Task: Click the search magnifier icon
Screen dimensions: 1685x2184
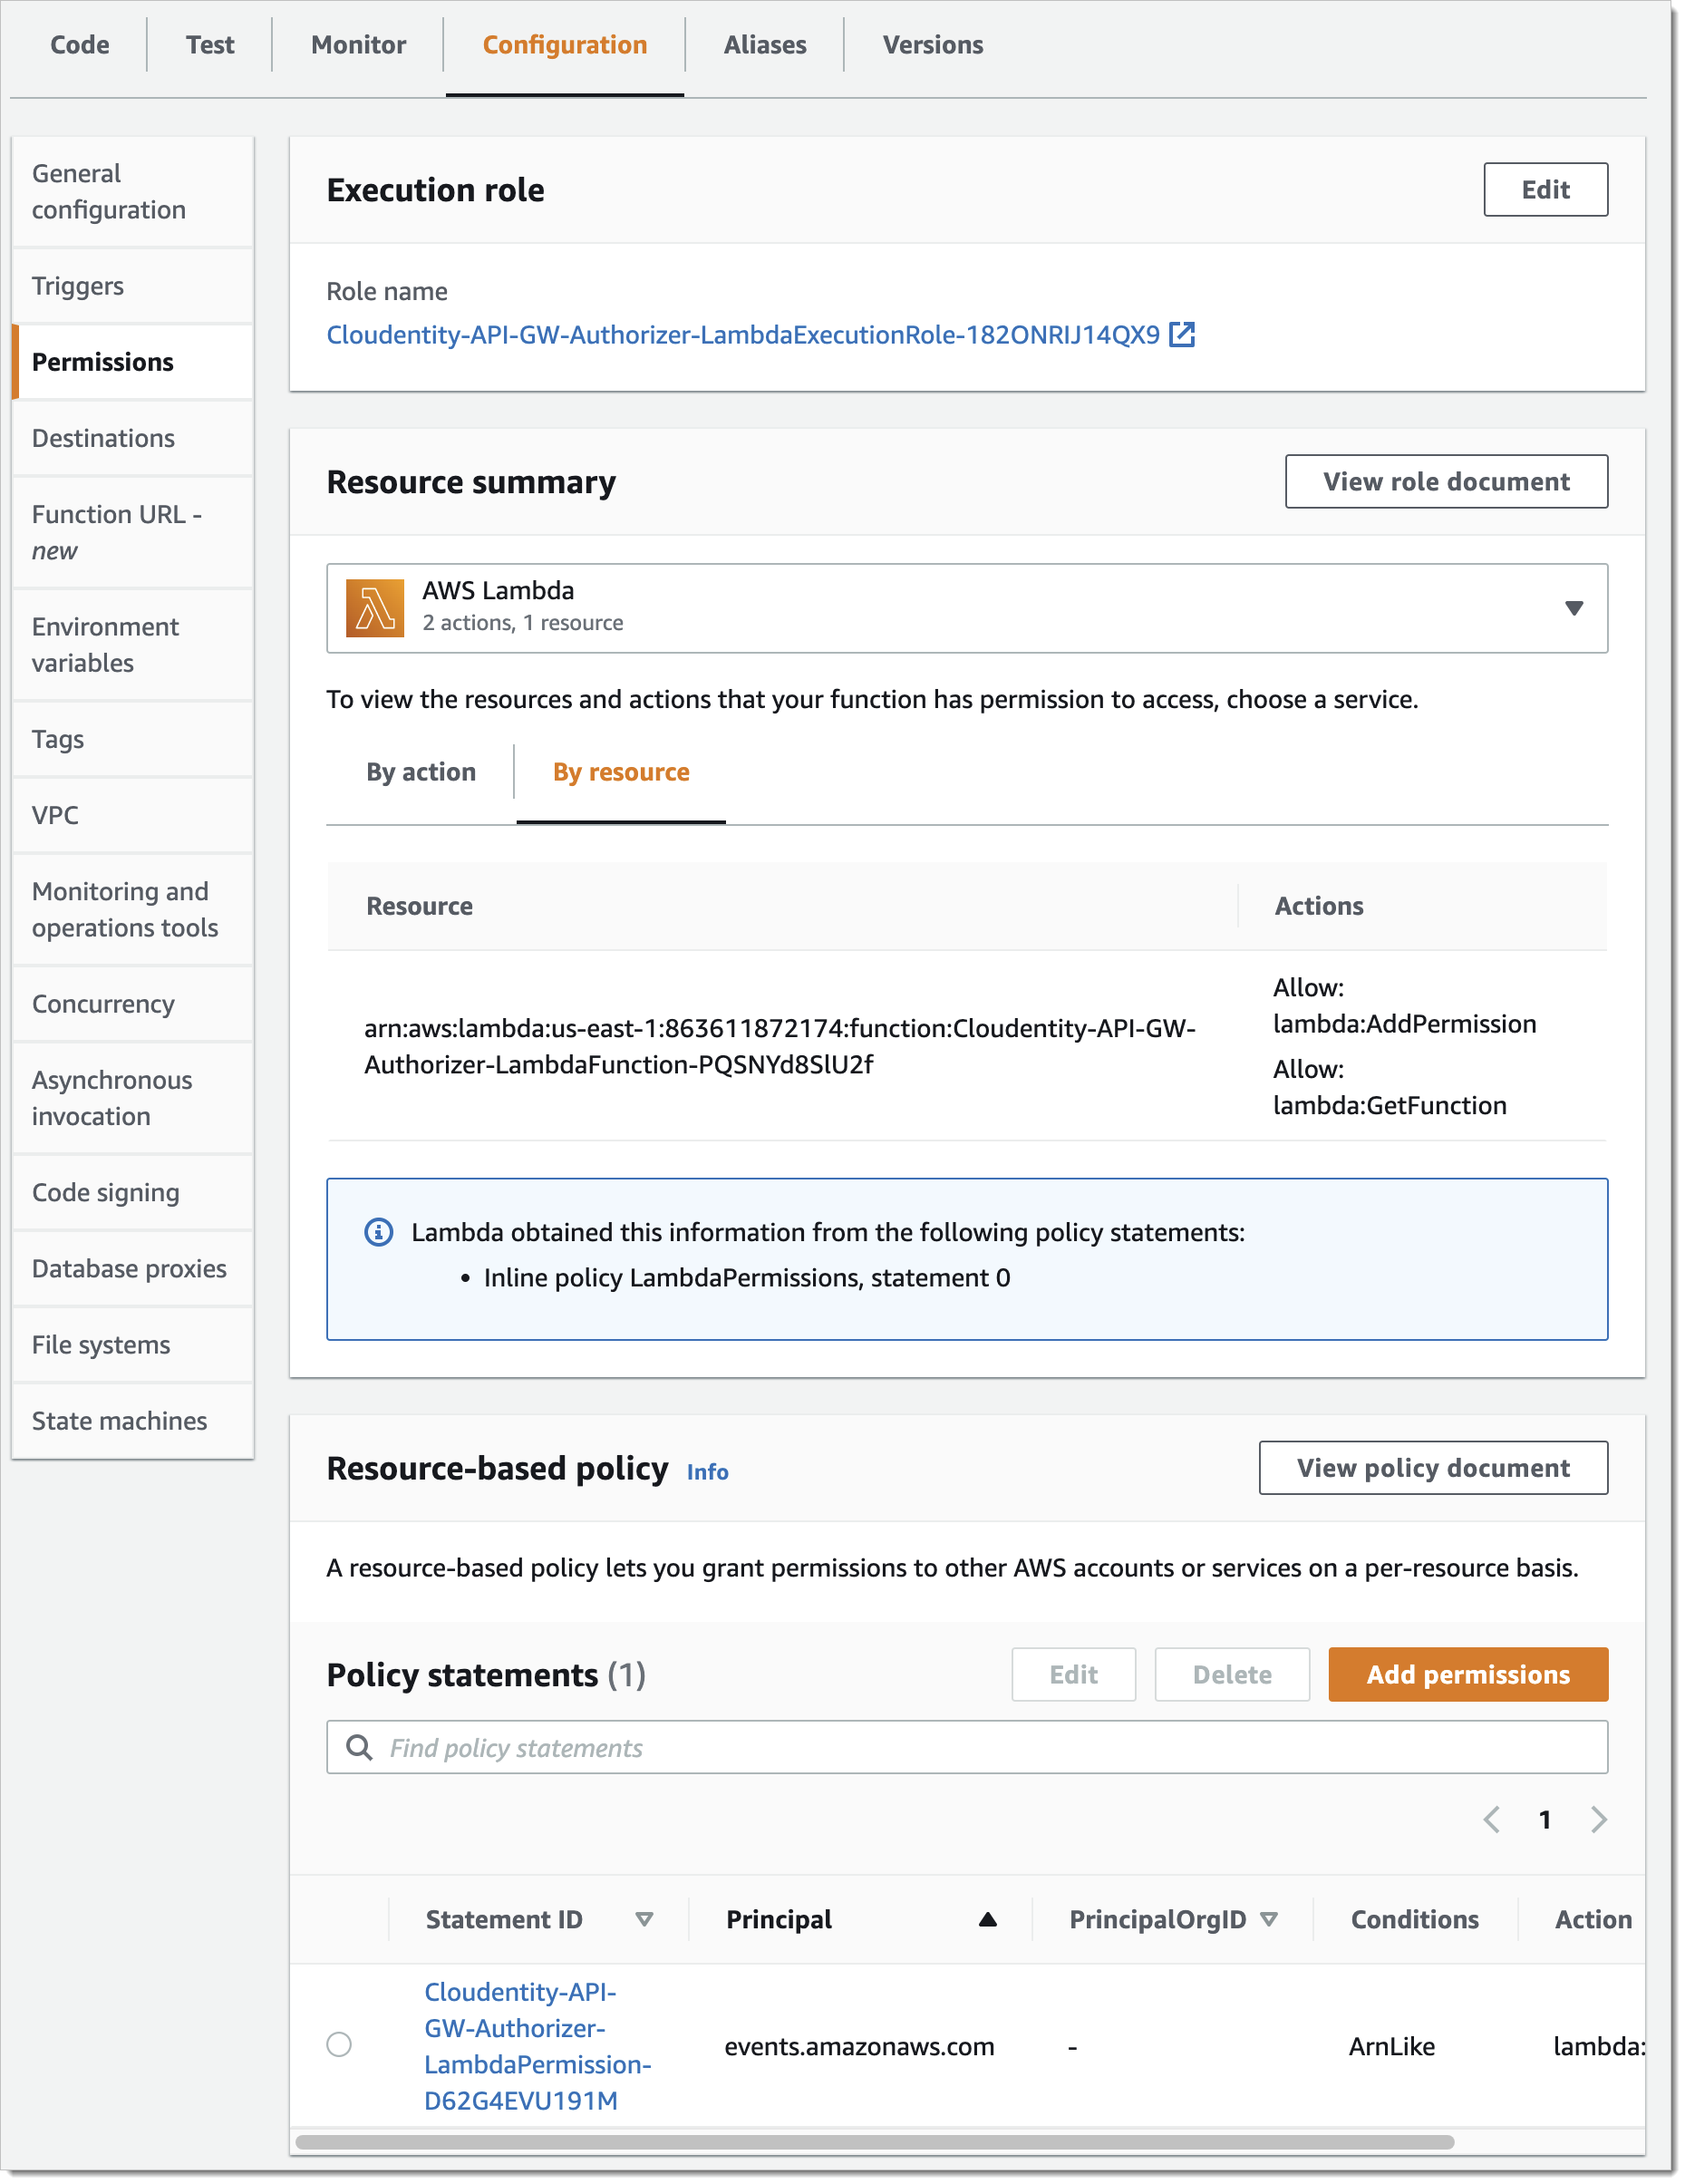Action: (x=359, y=1747)
